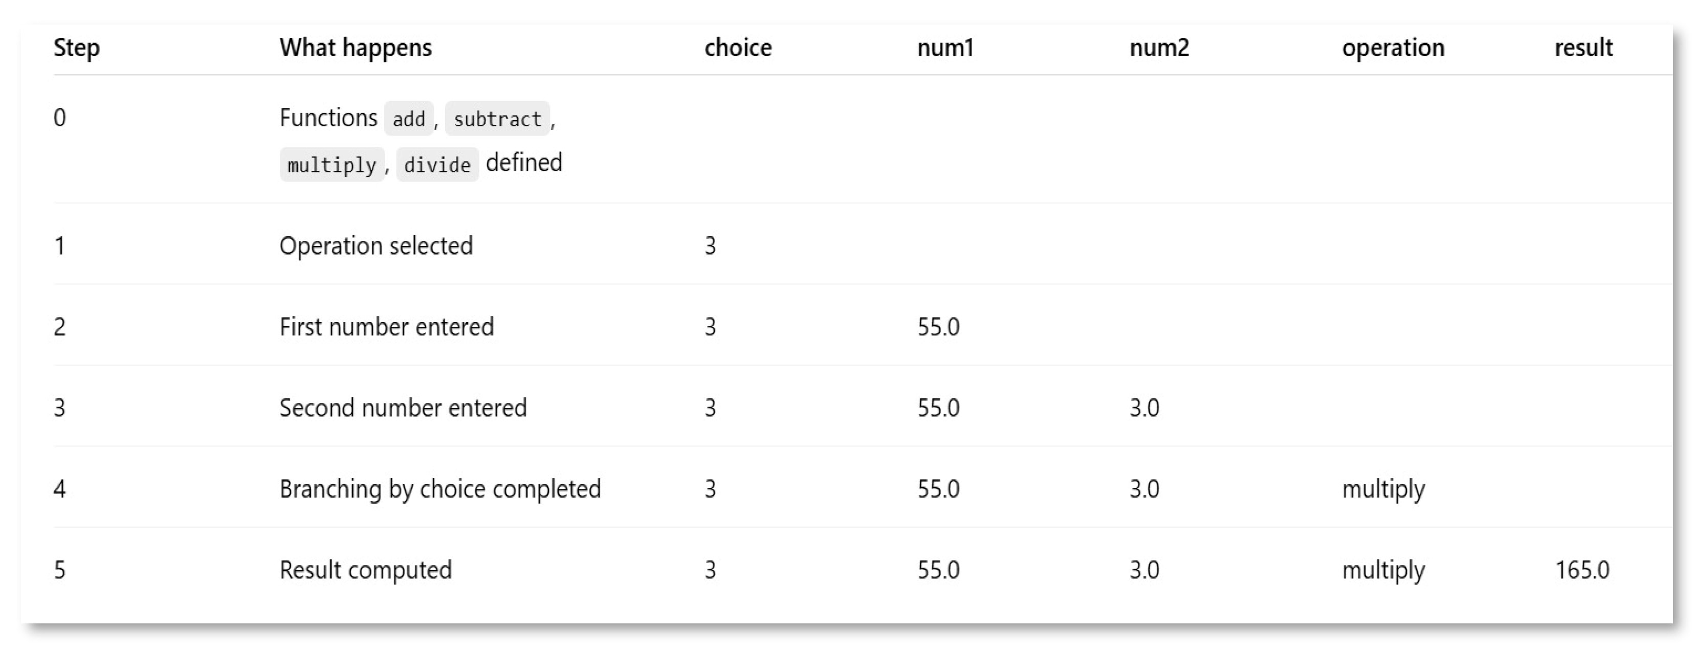Select the 'subtract' code tag
Viewport: 1697px width, 651px height.
[497, 119]
